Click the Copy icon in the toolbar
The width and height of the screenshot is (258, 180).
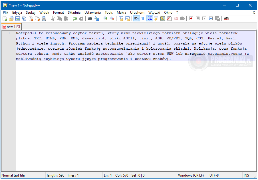coord(59,19)
